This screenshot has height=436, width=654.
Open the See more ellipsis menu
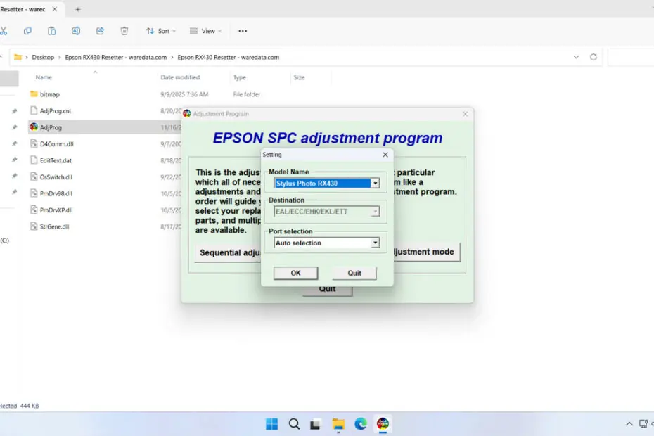[243, 31]
